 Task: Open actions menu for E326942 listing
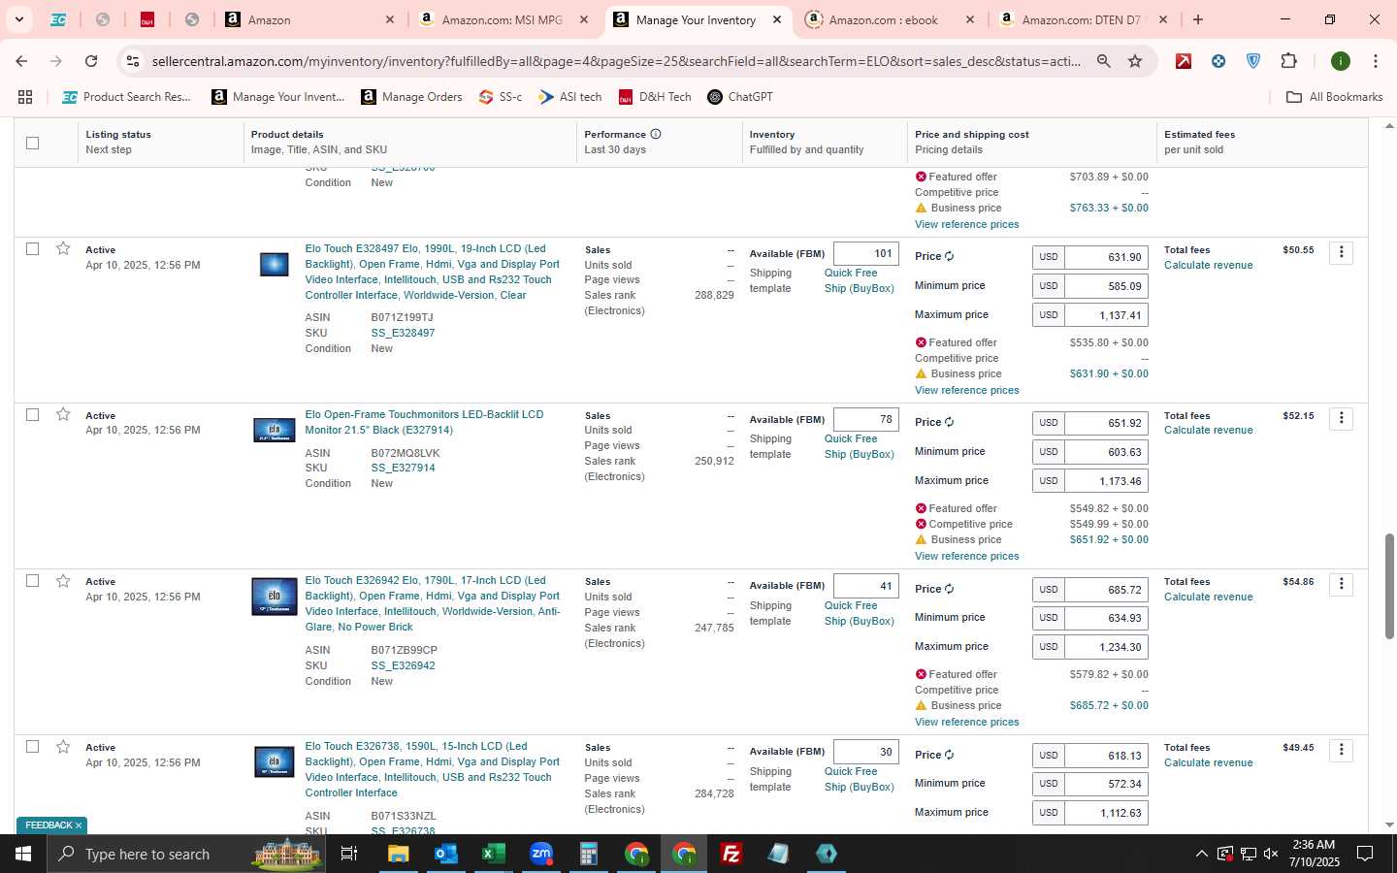tap(1342, 584)
